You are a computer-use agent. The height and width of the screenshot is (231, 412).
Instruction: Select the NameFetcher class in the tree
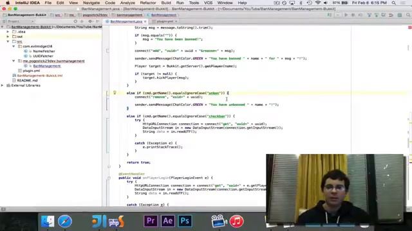[44, 51]
